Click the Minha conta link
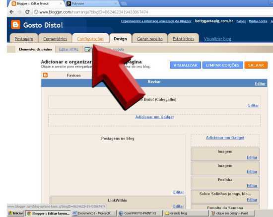The height and width of the screenshot is (217, 273). [258, 21]
